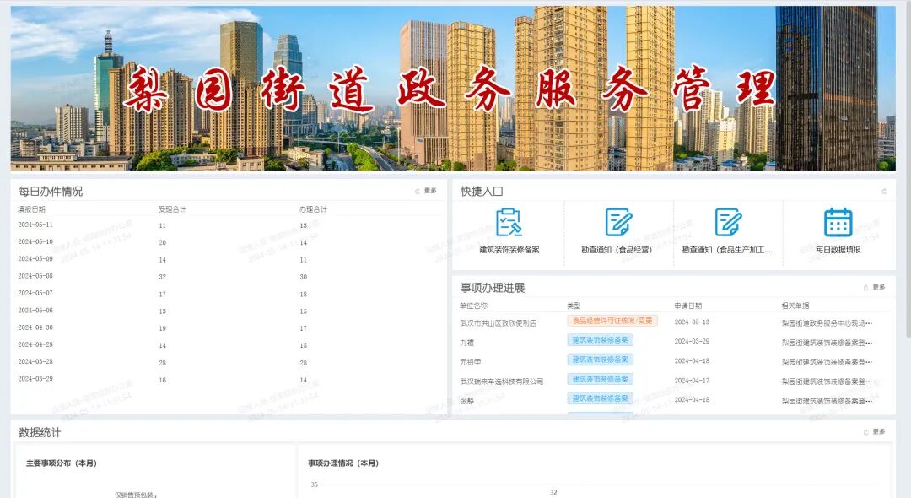The width and height of the screenshot is (911, 498).
Task: Refresh the 数据统计 panel
Action: tap(865, 432)
